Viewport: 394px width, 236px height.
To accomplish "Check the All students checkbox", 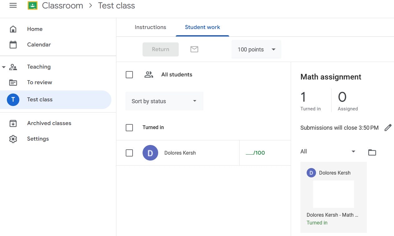I will pos(129,75).
